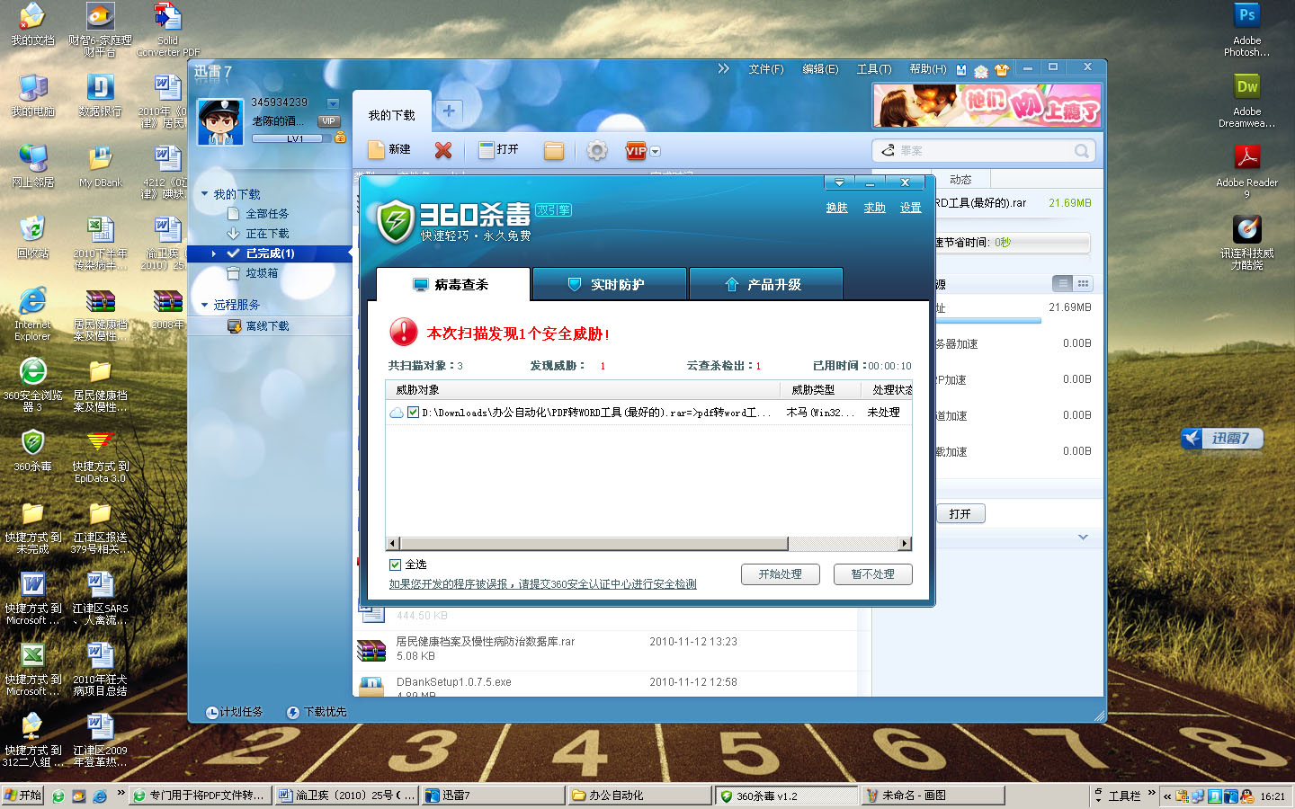The width and height of the screenshot is (1295, 809).
Task: Open the download folder icon in Xunlei toolbar
Action: click(x=554, y=151)
